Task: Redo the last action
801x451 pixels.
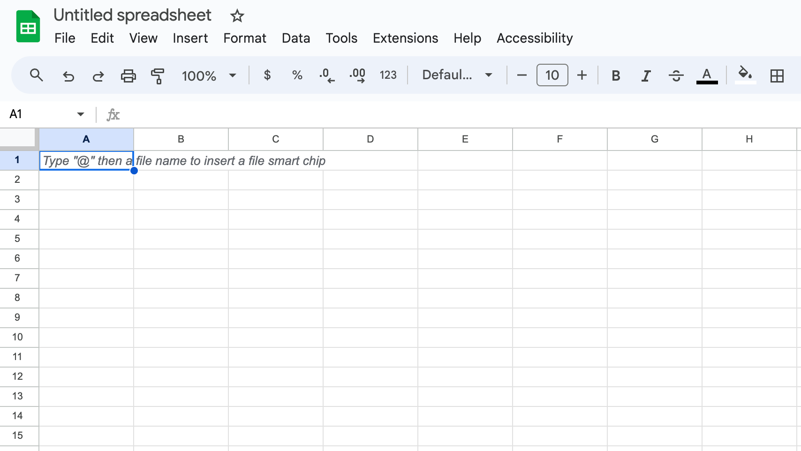Action: pos(98,75)
